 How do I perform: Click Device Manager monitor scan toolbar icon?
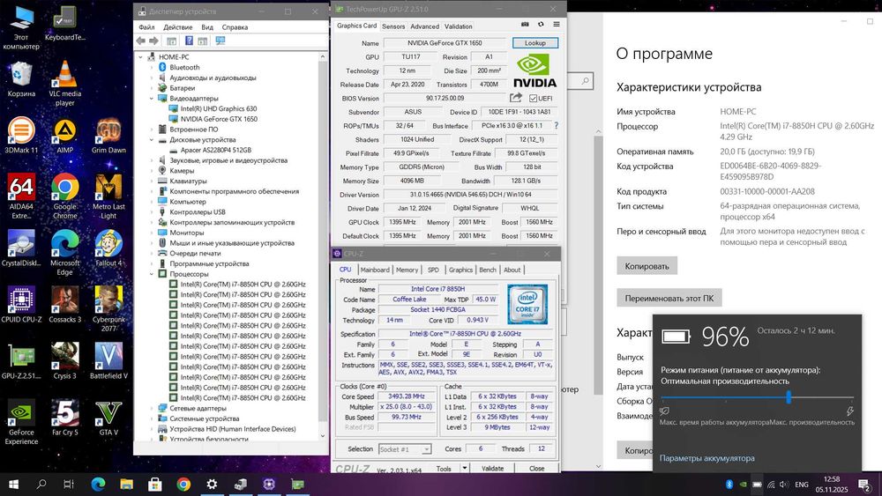(220, 41)
